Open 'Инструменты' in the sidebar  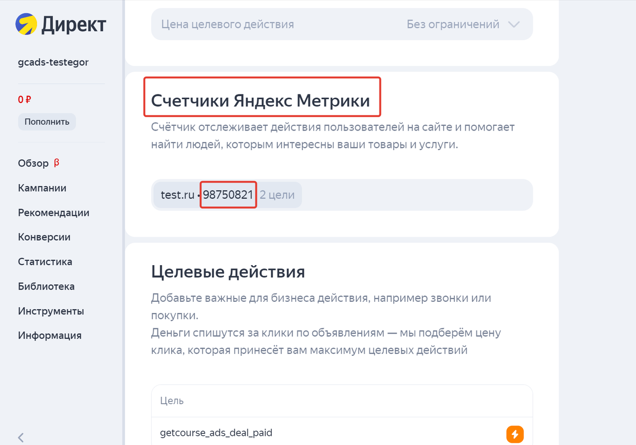pos(51,311)
